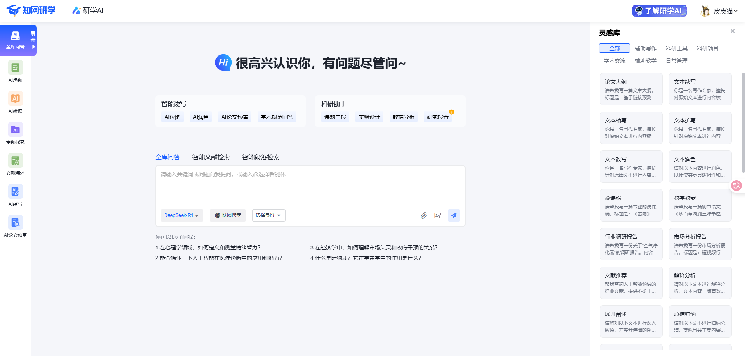Viewport: 745px width, 356px height.
Task: Click the image upload icon
Action: [x=438, y=215]
